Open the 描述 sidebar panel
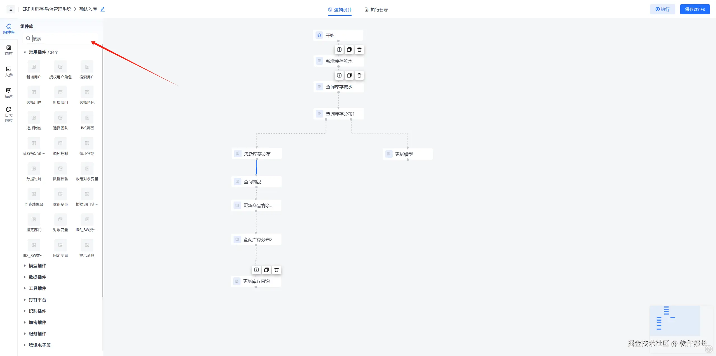The height and width of the screenshot is (356, 716). click(x=9, y=93)
